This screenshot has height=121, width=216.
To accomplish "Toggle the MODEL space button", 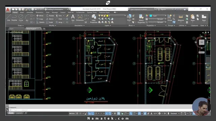I will point(72,114).
